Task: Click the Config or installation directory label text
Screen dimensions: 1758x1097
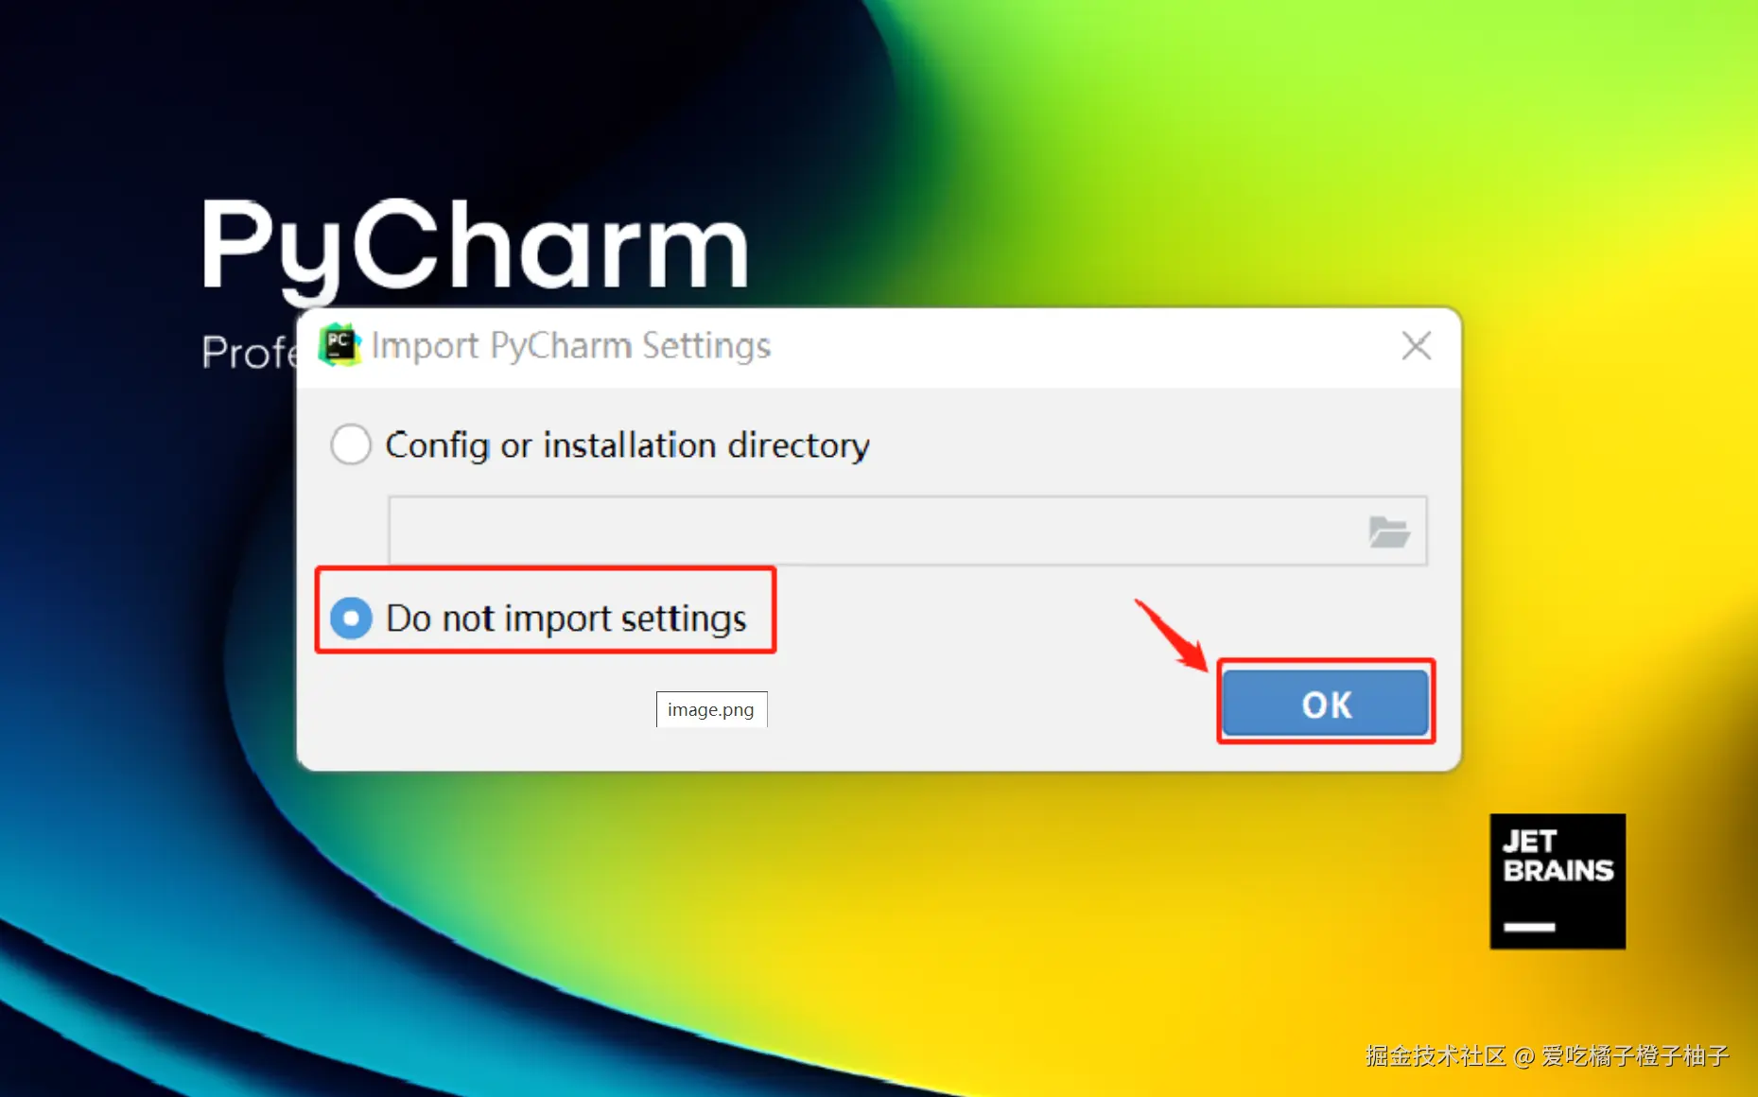Action: [627, 444]
